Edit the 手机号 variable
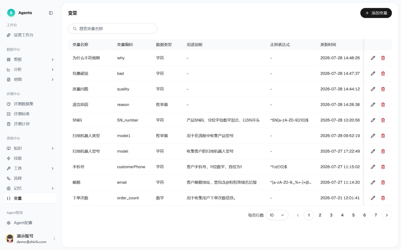 [373, 167]
